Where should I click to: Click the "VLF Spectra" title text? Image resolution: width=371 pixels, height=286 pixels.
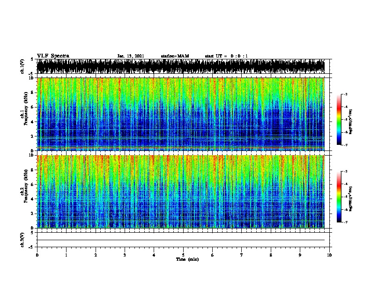(x=53, y=56)
